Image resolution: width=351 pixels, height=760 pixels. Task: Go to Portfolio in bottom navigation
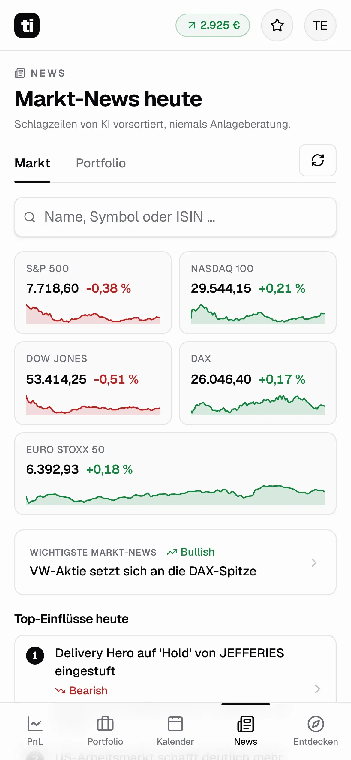[x=105, y=731]
